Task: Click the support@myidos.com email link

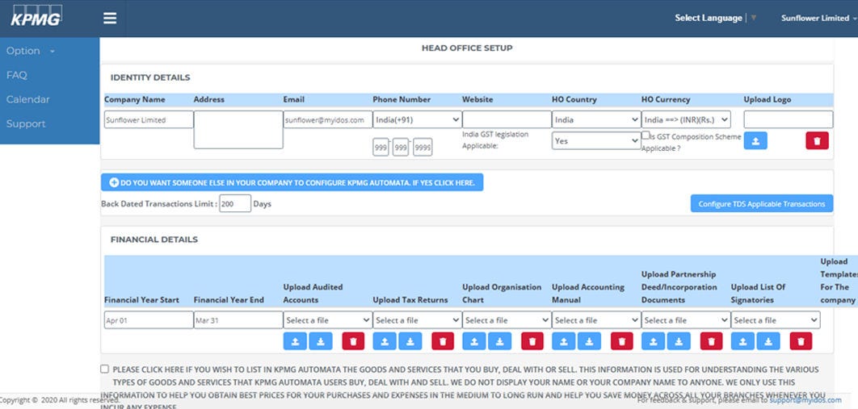Action: tap(805, 399)
